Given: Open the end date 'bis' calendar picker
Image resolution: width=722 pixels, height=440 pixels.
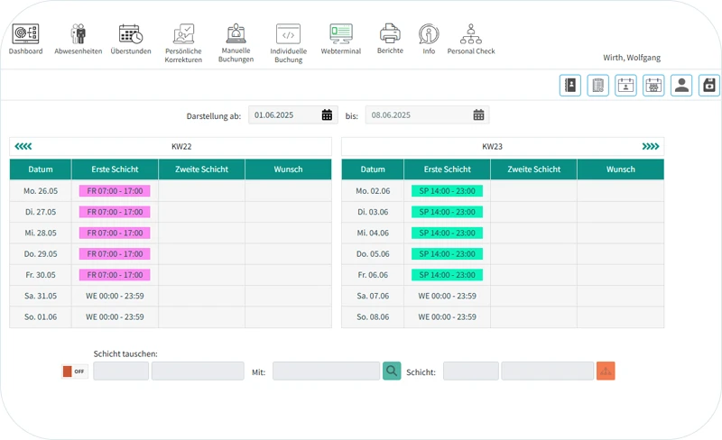Looking at the screenshot, I should coord(478,115).
